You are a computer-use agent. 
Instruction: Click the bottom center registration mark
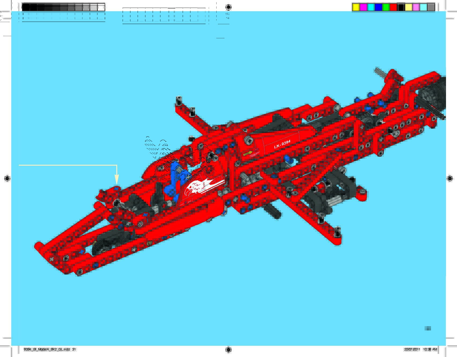[228, 349]
